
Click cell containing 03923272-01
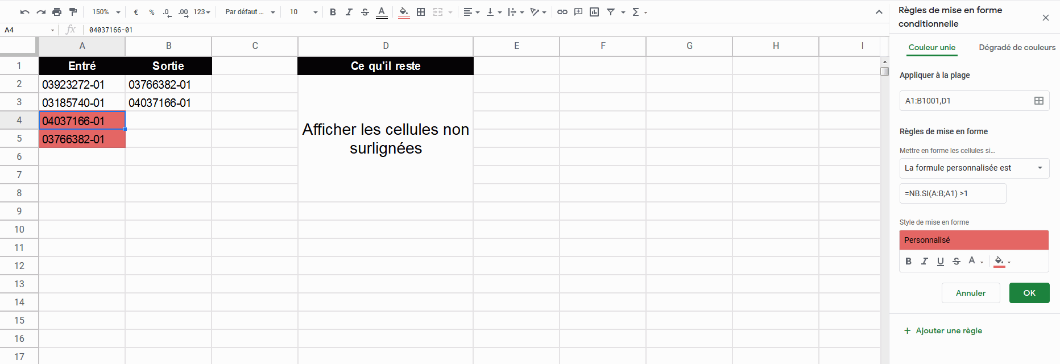[x=82, y=84]
